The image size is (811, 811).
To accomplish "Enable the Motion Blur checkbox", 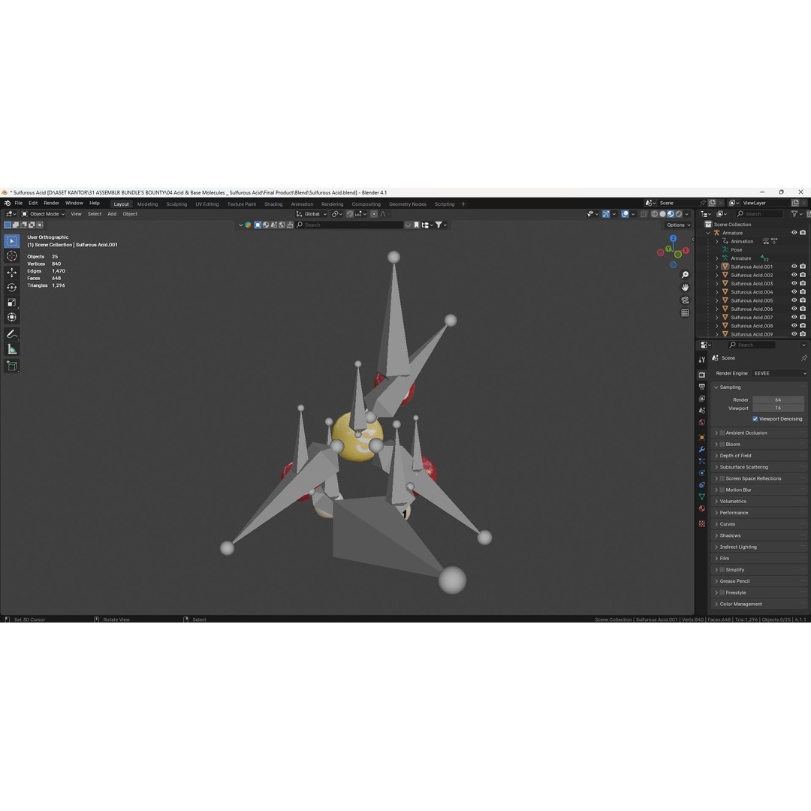I will tap(722, 490).
